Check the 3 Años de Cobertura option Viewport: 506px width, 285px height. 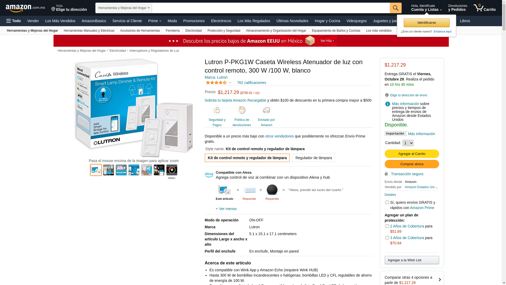click(387, 238)
